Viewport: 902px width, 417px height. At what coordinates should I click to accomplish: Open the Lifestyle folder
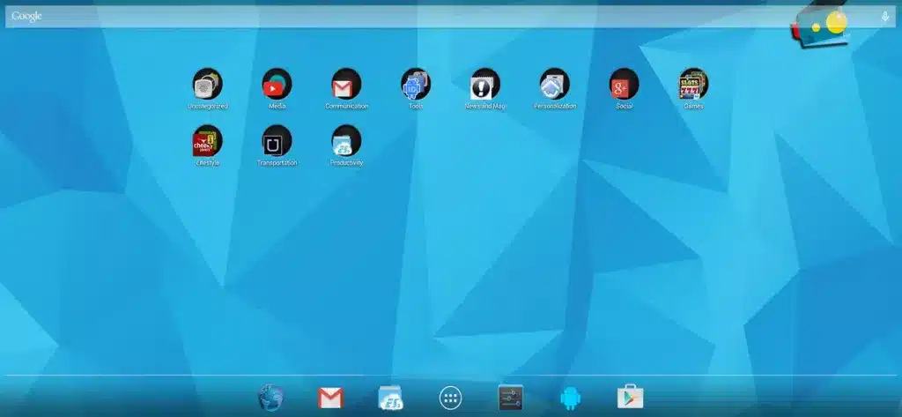point(207,141)
